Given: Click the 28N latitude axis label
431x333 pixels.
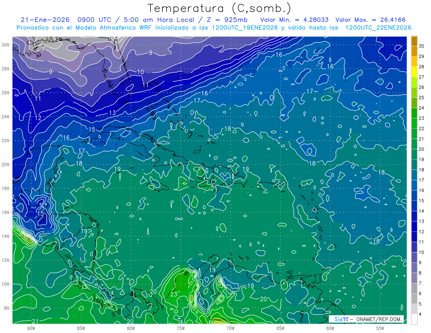Looking at the screenshot, I should point(6,69).
